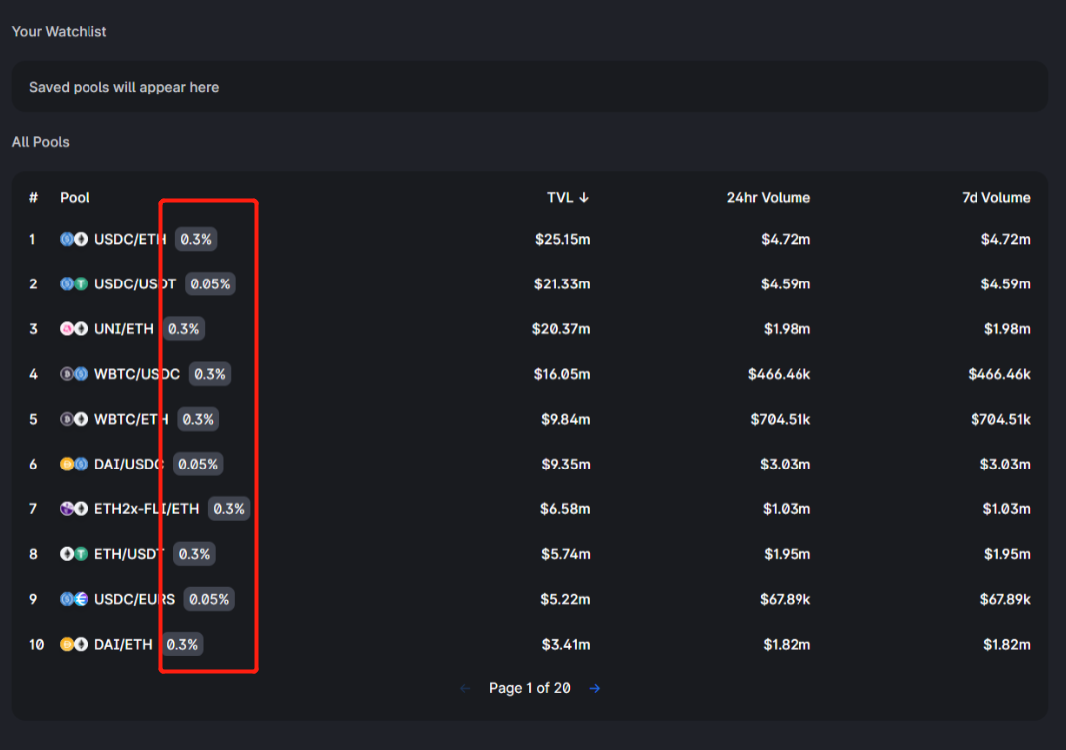Click the DAI/ETH token pair icon

[74, 644]
